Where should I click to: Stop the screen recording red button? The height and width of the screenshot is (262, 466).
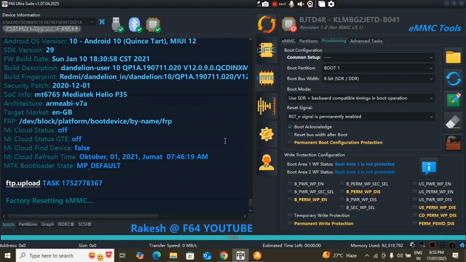(x=275, y=4)
